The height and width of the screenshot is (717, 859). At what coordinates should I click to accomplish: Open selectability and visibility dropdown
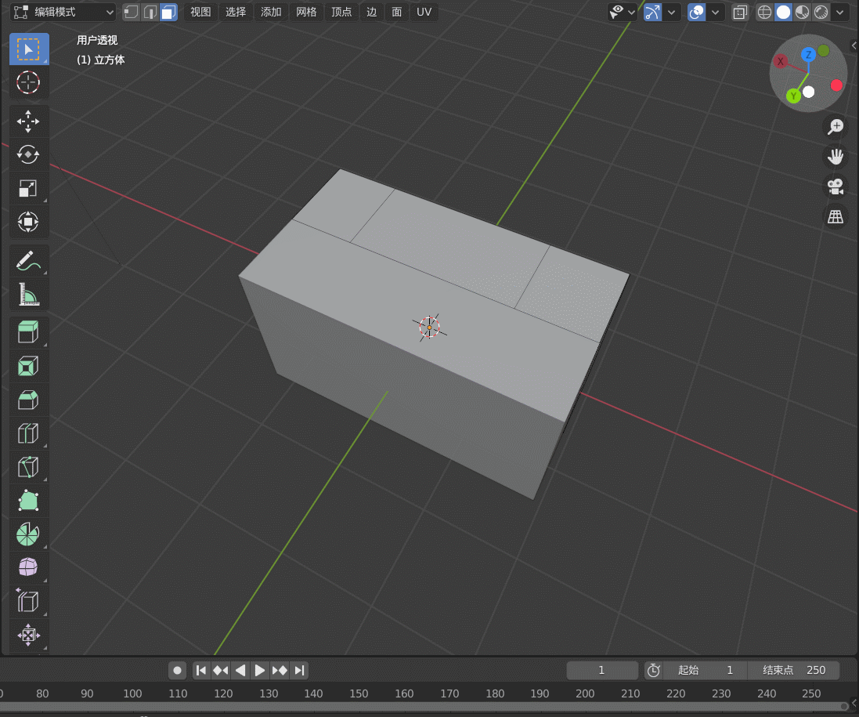click(x=623, y=12)
